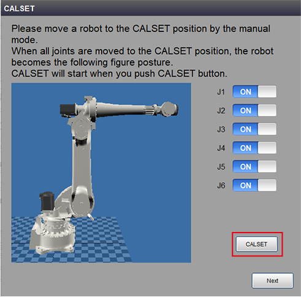
Task: Click the black motor on upper arm
Action: (x=67, y=109)
